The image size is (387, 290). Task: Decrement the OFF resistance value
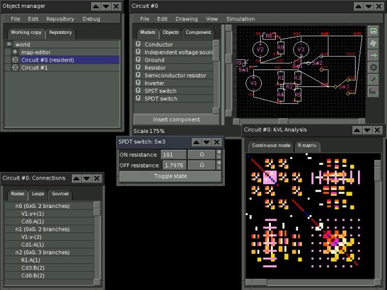(x=219, y=168)
